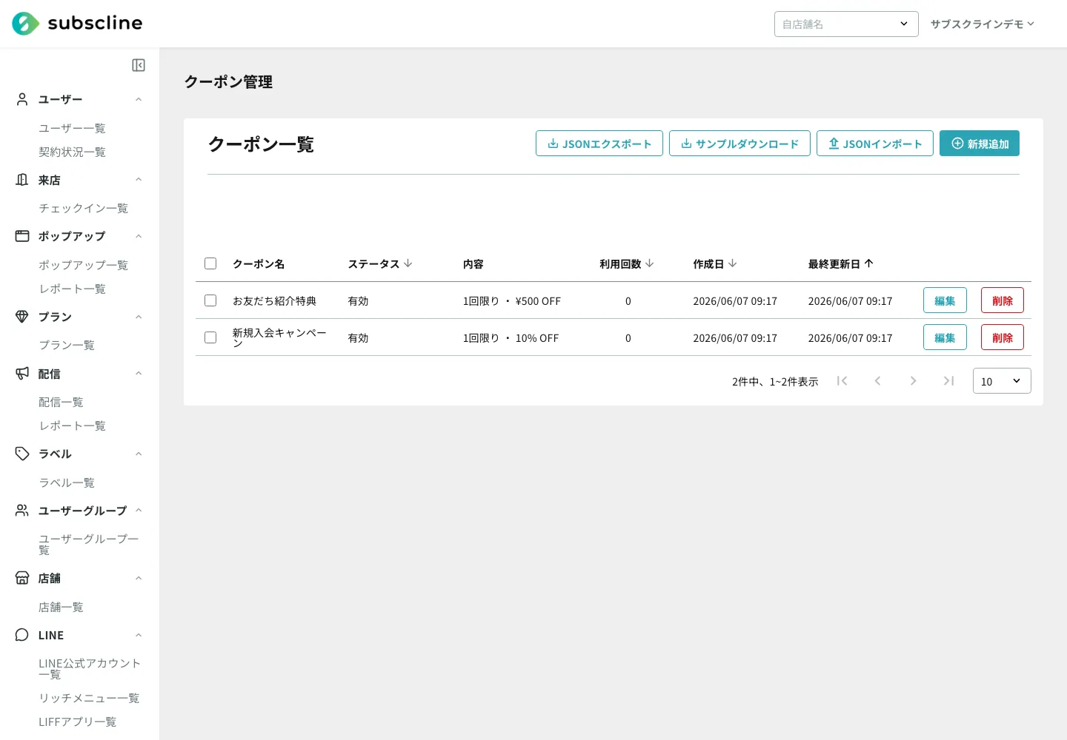Click the 店舗 shop icon
The image size is (1067, 740).
pyautogui.click(x=22, y=578)
